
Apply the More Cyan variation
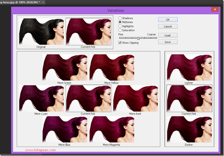coord(41,98)
